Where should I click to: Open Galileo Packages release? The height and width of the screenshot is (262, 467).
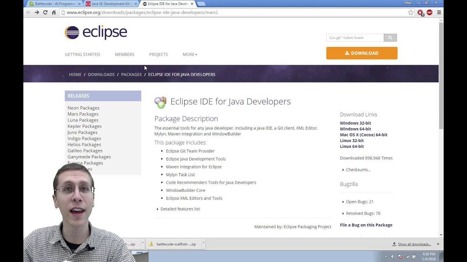(x=85, y=151)
